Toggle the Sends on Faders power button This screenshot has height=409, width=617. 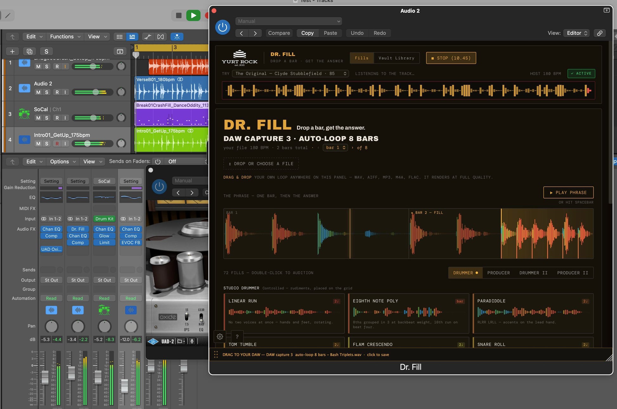click(158, 161)
